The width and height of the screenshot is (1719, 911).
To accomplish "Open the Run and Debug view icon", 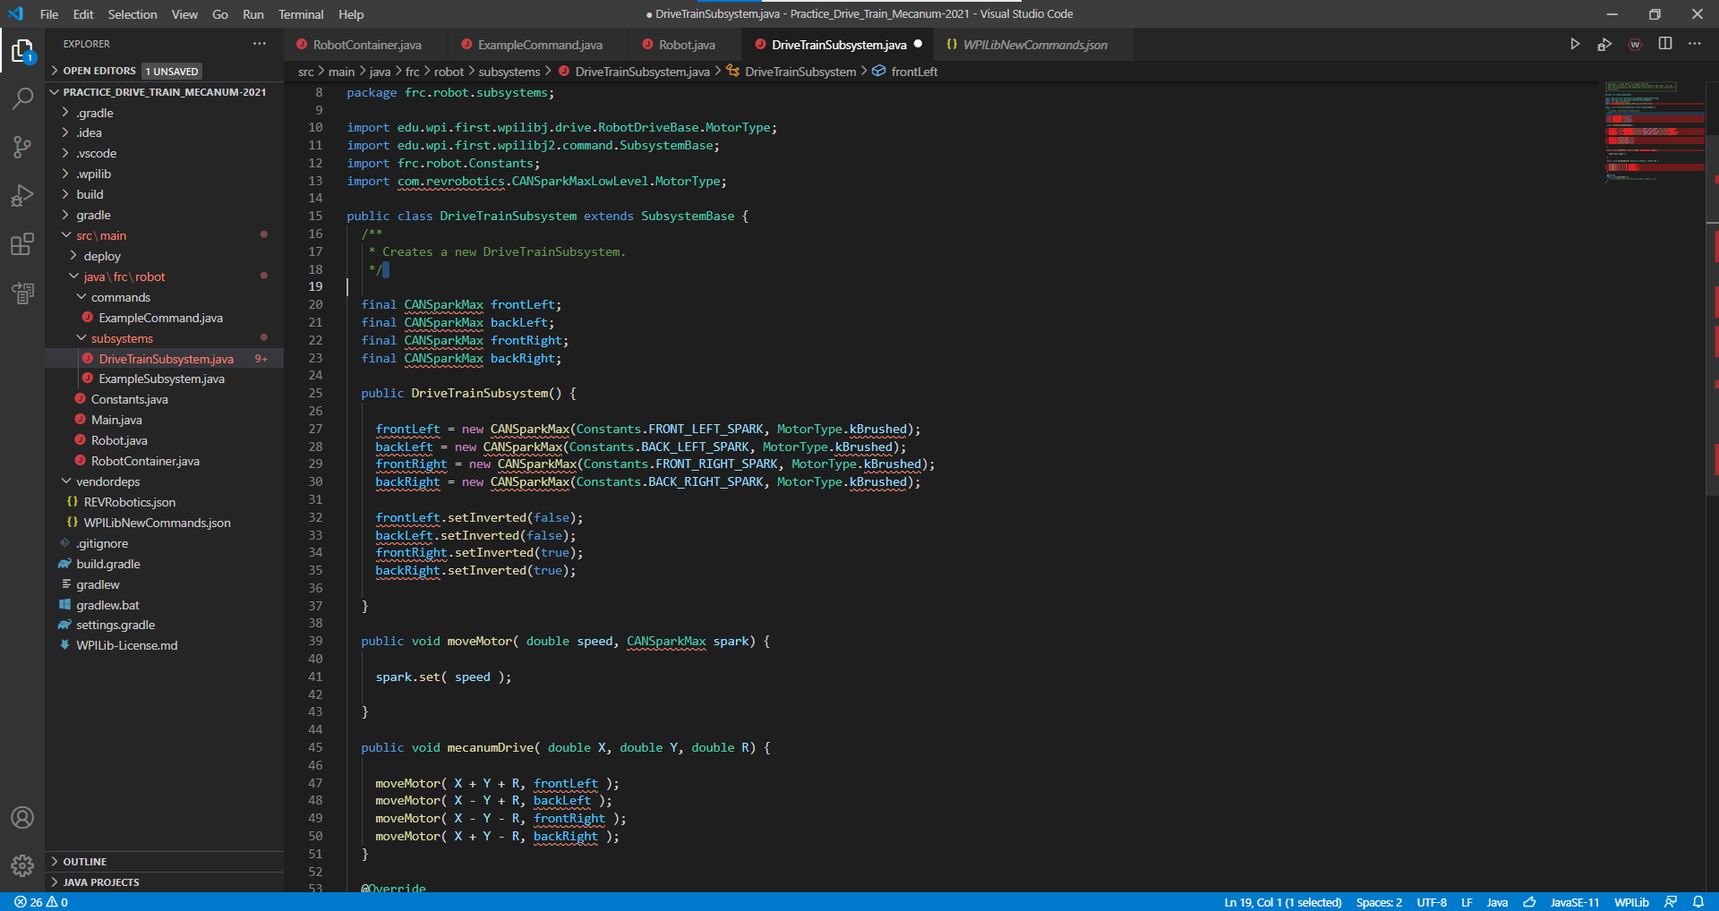I will 22,195.
